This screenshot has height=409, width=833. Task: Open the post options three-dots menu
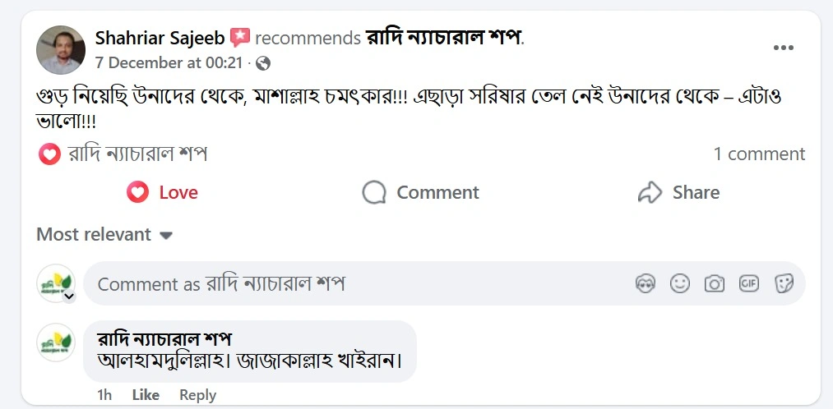coord(784,48)
